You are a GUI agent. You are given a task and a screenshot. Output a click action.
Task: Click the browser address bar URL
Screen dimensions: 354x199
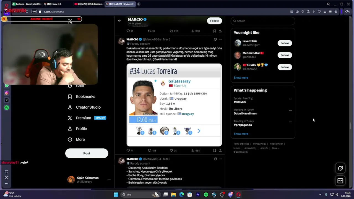pos(54,12)
